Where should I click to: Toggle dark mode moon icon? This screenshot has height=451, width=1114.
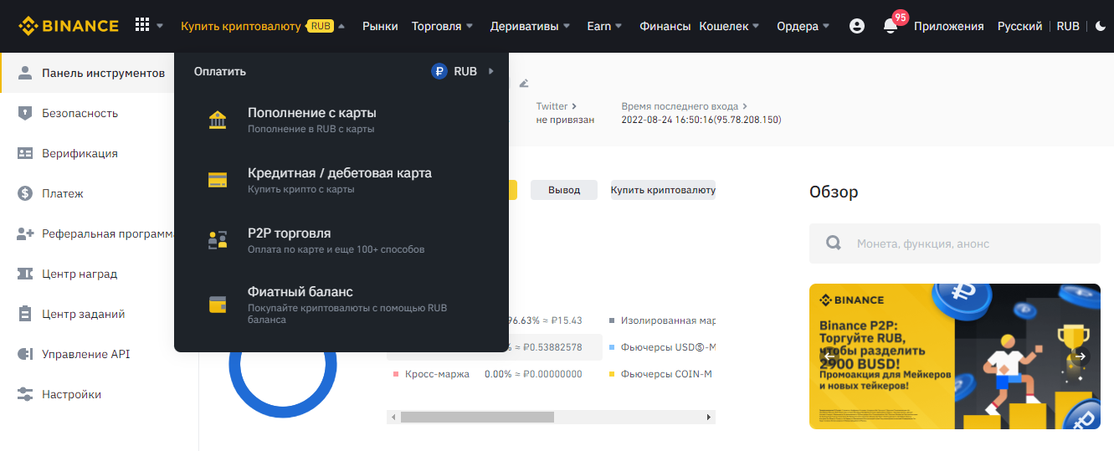(1101, 26)
